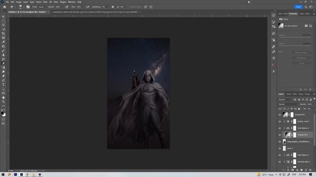Select the Rectangle shape tool
This screenshot has width=316, height=177.
[x=3, y=93]
